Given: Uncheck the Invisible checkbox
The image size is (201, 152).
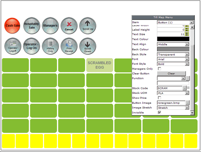Looking at the screenshot, I should [160, 113].
